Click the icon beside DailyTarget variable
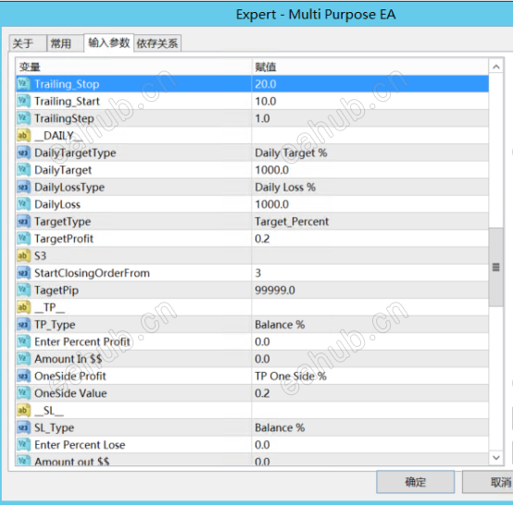 [23, 170]
